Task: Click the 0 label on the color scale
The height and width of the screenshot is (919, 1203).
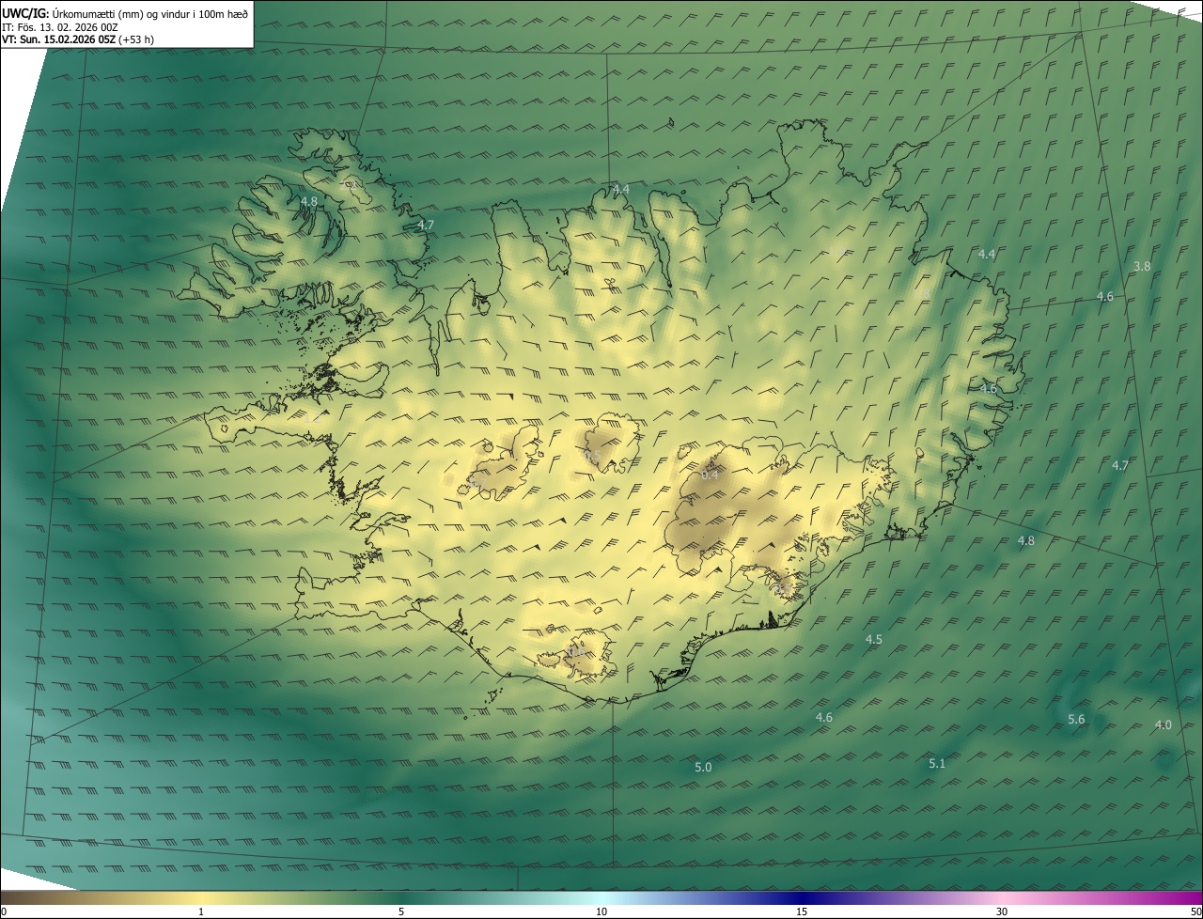Action: [4, 911]
